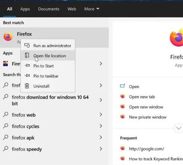Click the pin icon beside Pin to taskbar
Image resolution: width=183 pixels, height=165 pixels.
[x=27, y=75]
